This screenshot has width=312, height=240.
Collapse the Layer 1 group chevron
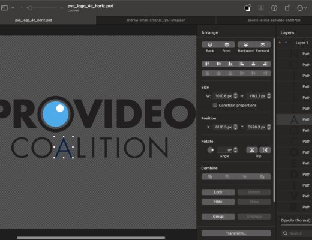280,43
